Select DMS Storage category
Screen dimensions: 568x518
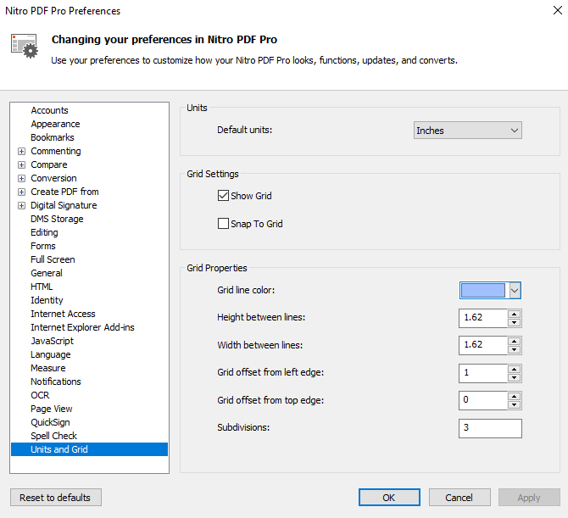[x=57, y=219]
